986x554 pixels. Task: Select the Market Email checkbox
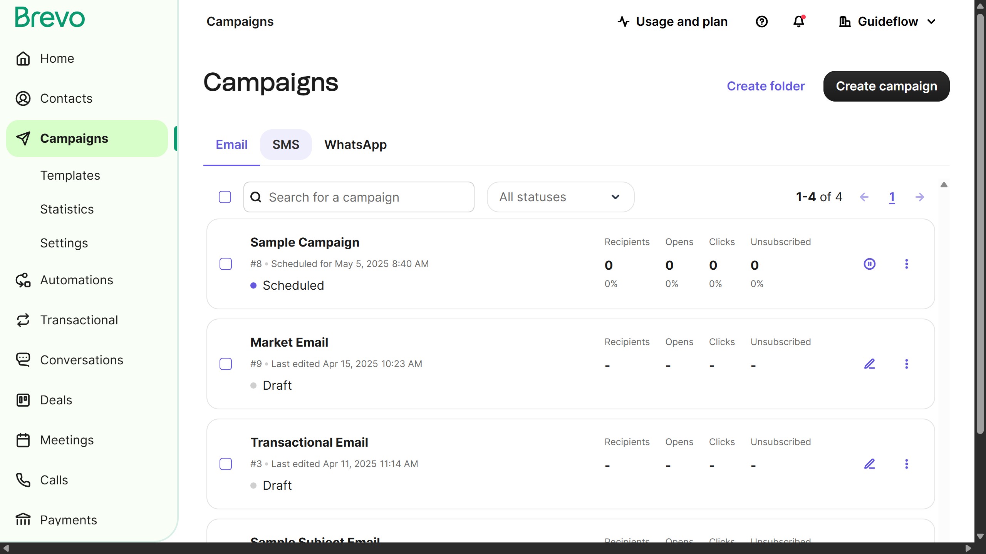226,364
